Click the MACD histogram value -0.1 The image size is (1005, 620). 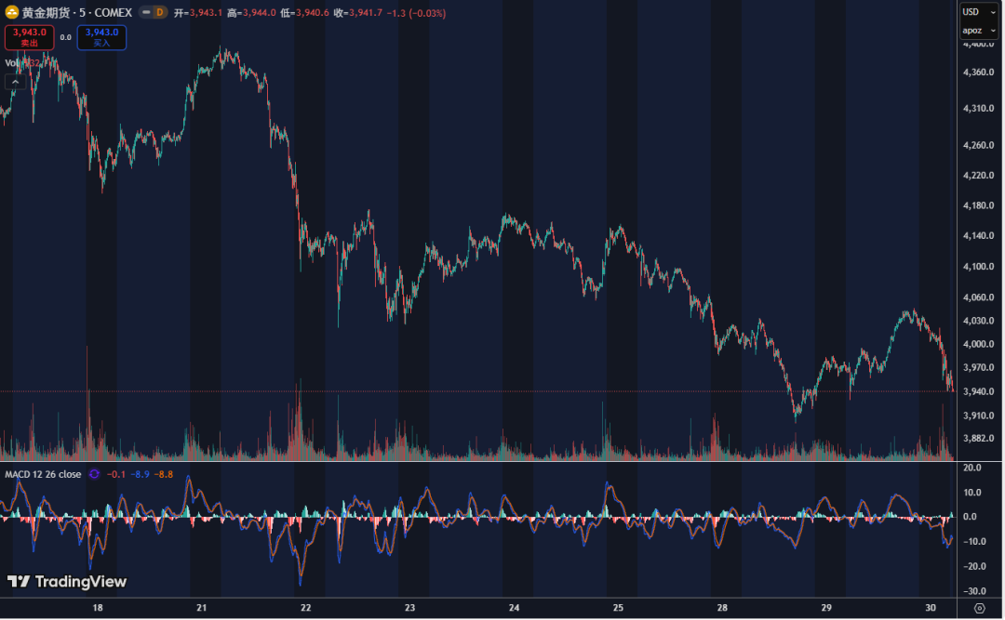tap(116, 475)
